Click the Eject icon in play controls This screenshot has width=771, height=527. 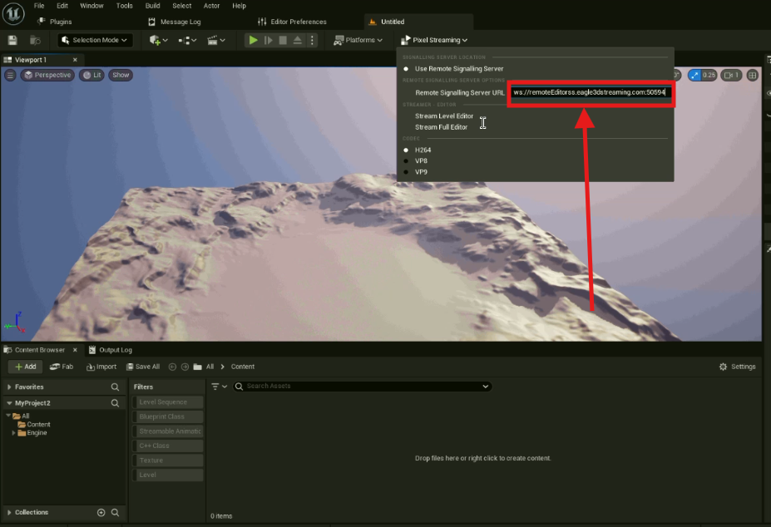pos(297,40)
